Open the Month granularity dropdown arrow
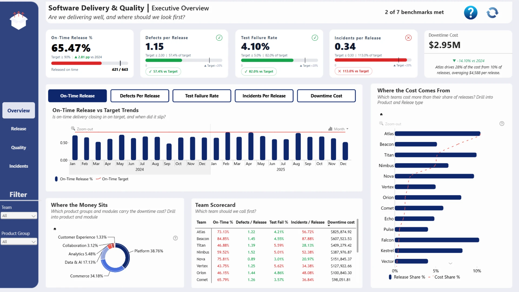Image resolution: width=519 pixels, height=292 pixels. (347, 129)
